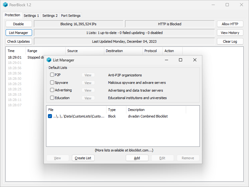
Task: Minimize the PeerBlock main window
Action: coord(213,5)
